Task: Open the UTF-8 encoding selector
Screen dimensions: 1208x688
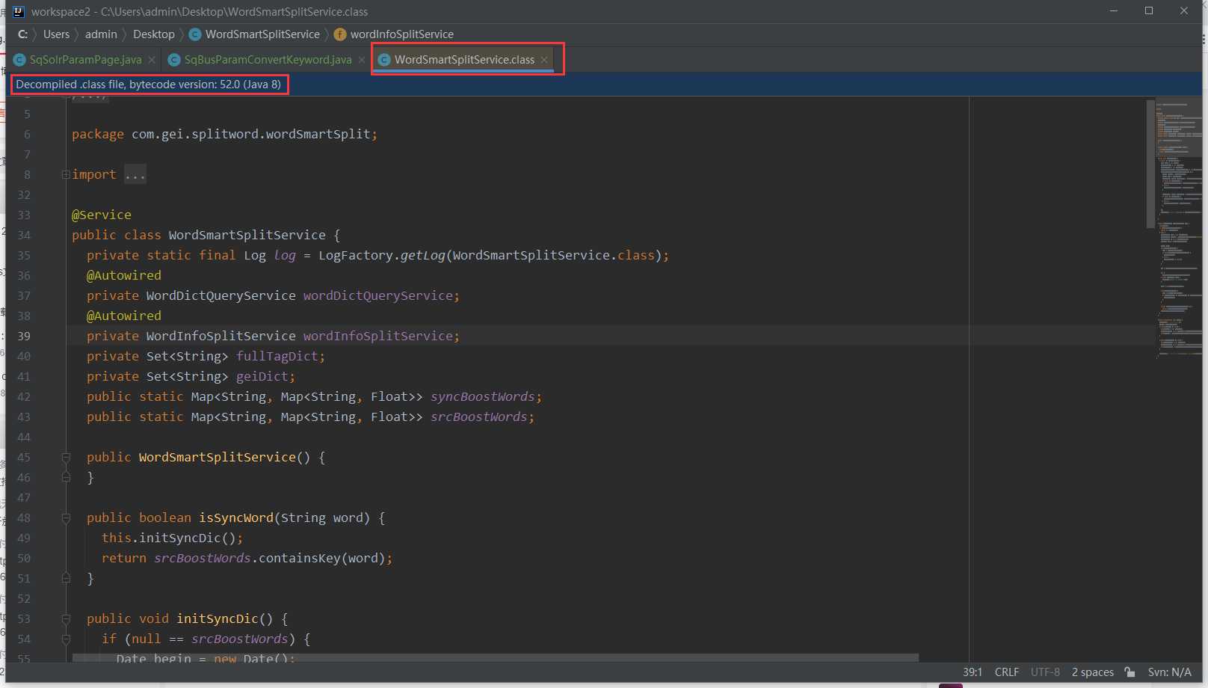Action: click(x=1045, y=672)
